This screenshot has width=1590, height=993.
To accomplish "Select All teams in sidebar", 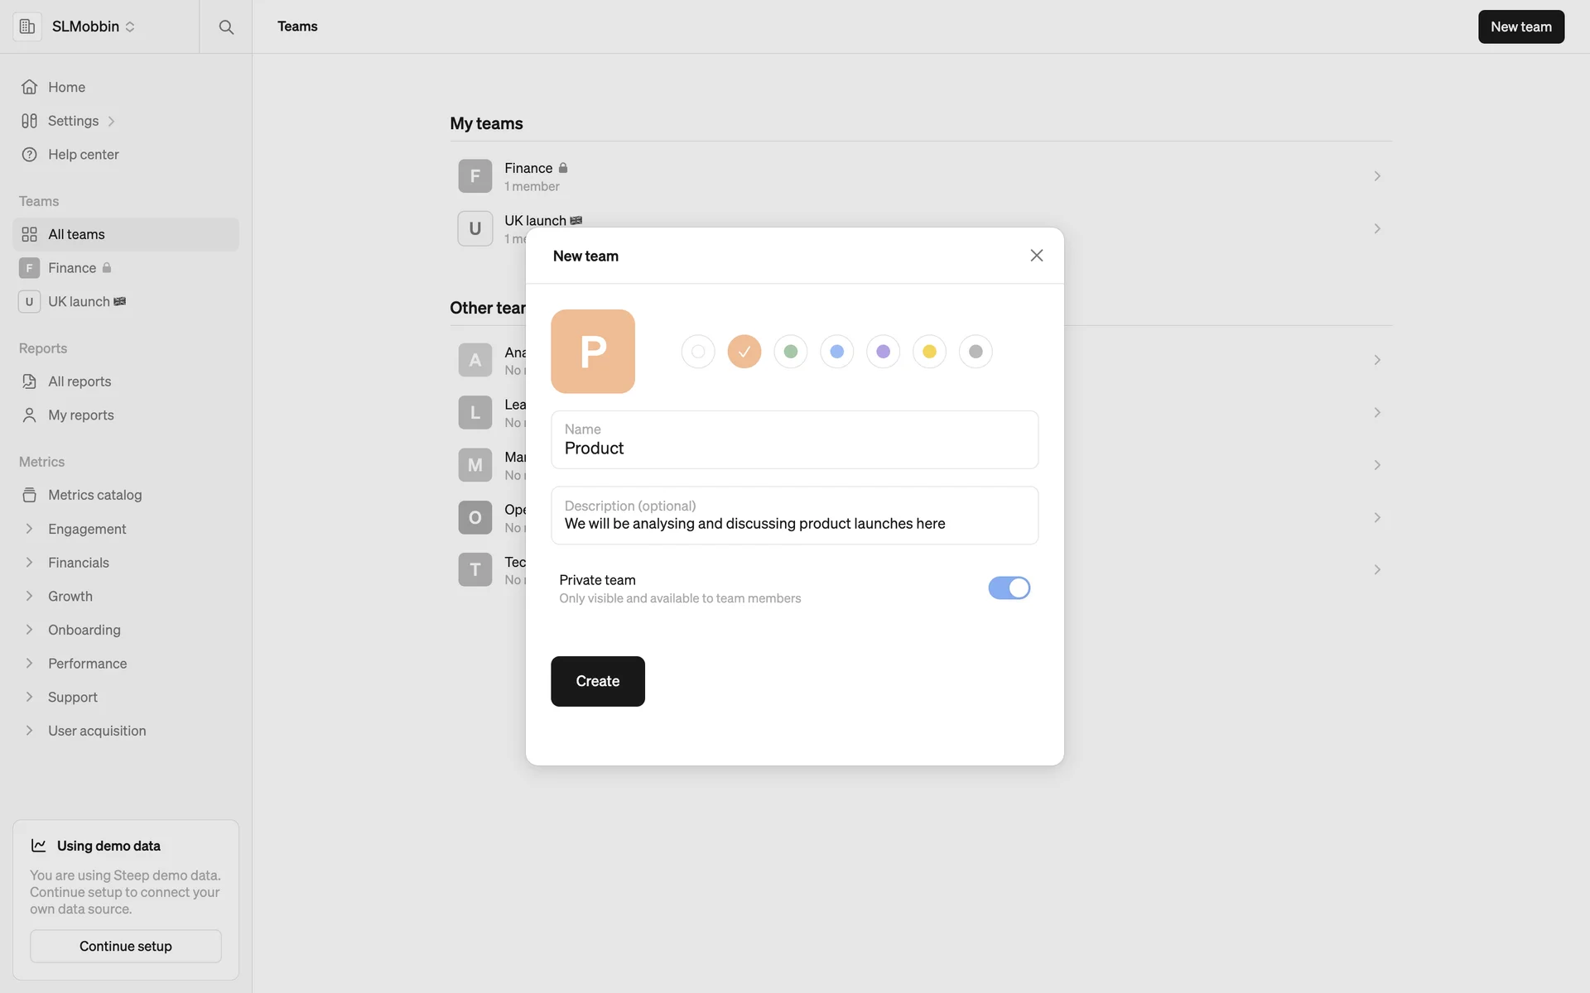I will pyautogui.click(x=76, y=234).
